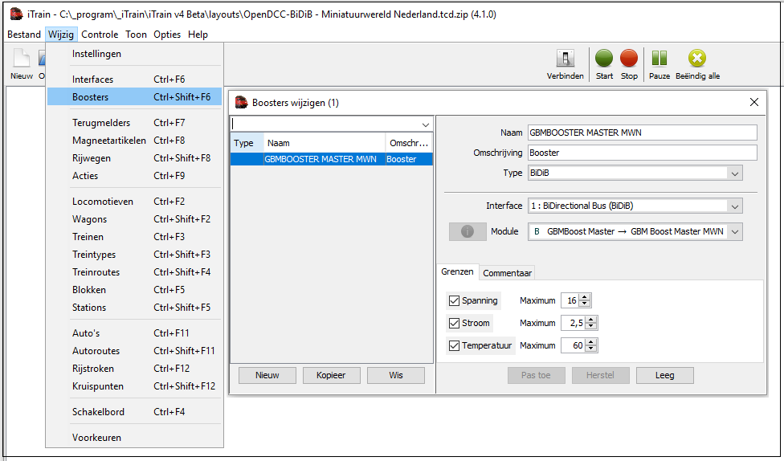Click the Verbinden toolbar icon
The image size is (784, 461).
click(x=565, y=64)
